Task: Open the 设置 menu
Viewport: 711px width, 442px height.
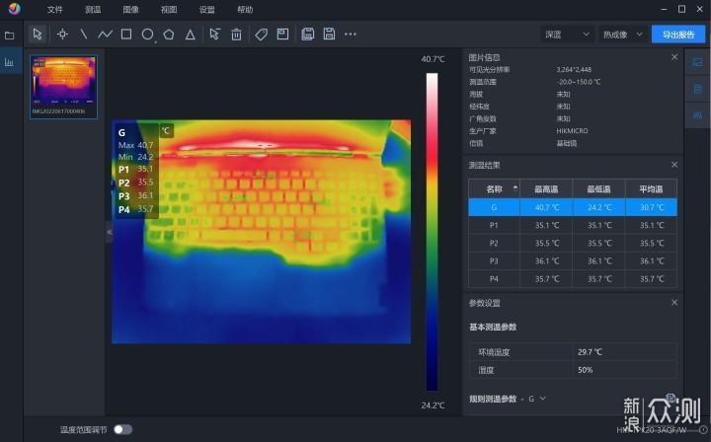Action: tap(206, 10)
